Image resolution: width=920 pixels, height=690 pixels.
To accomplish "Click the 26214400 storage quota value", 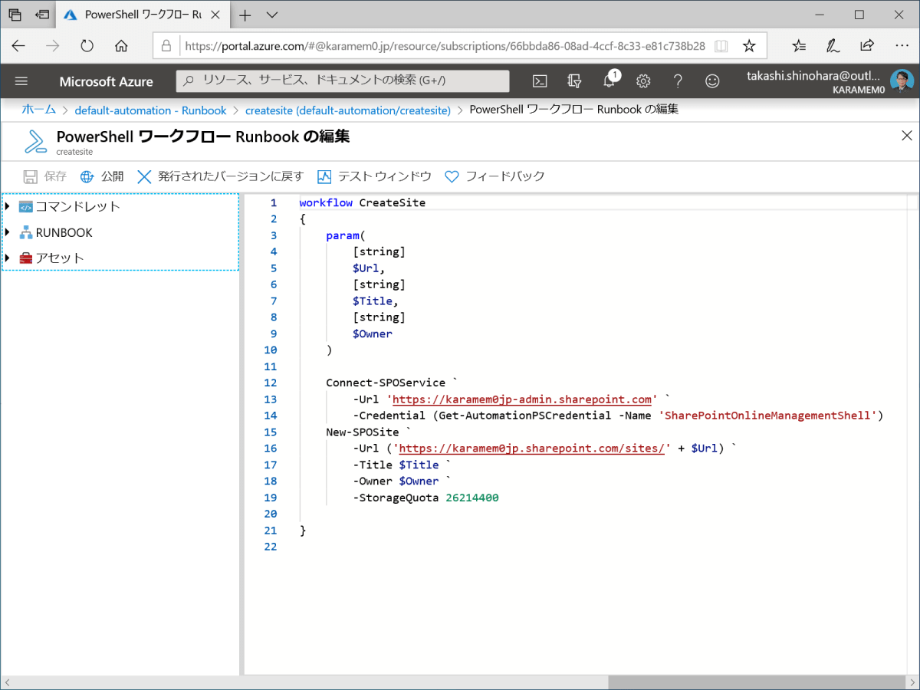I will click(x=472, y=498).
